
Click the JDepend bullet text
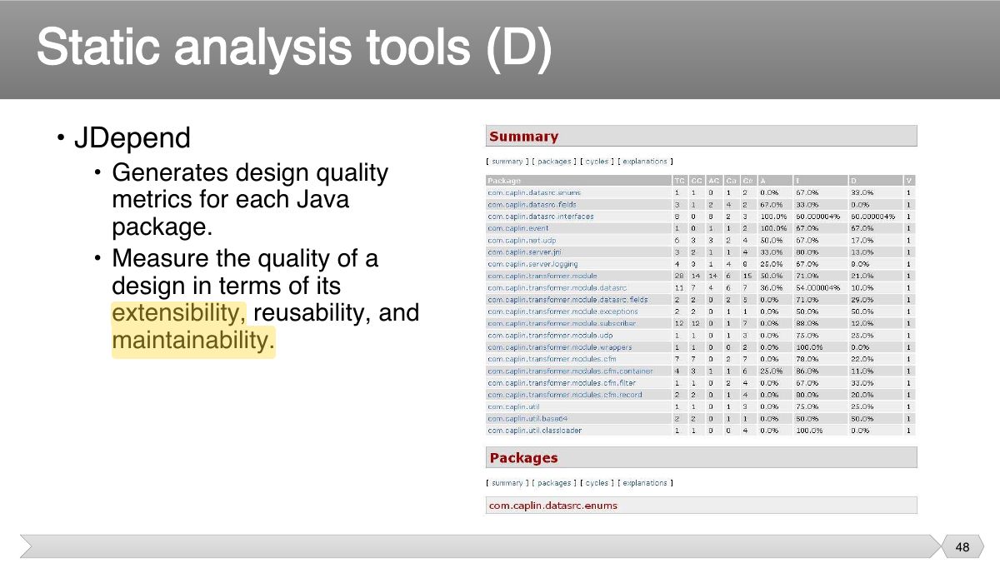tap(132, 137)
